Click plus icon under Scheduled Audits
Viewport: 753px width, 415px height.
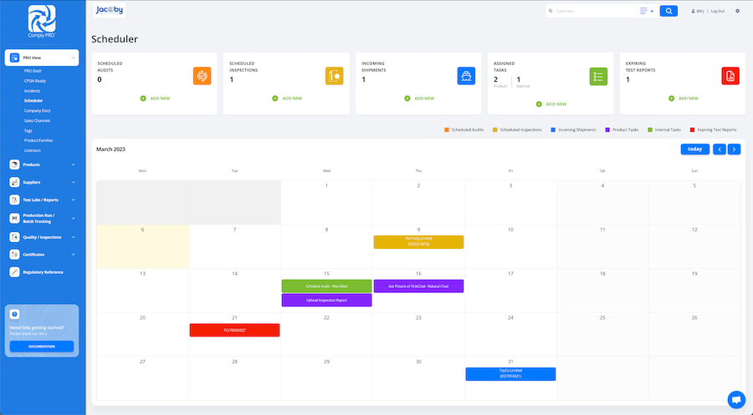click(143, 99)
